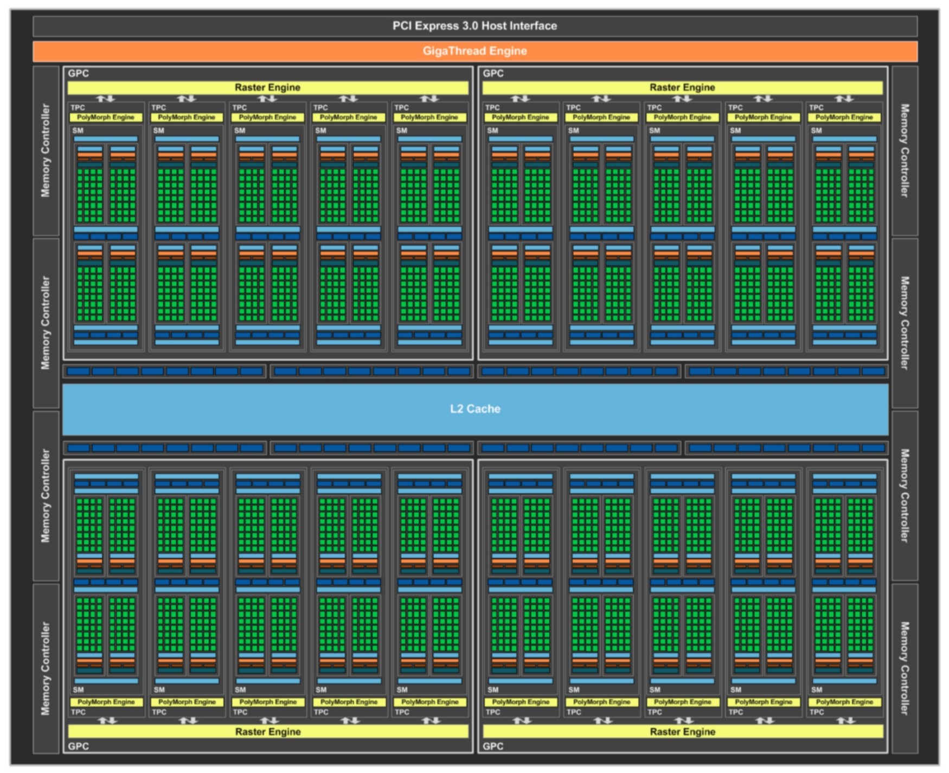
Task: Click the topmost left Memory Controller block
Action: point(46,151)
